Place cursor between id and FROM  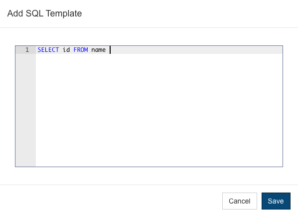pos(72,50)
